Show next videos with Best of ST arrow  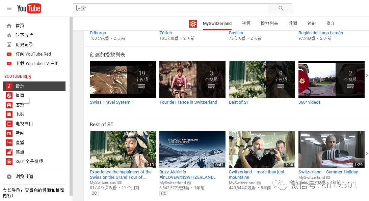(367, 154)
